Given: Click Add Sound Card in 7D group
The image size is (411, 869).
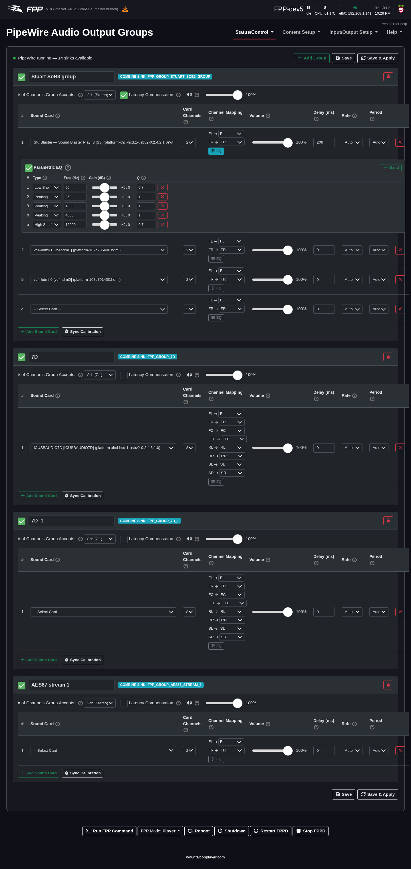Looking at the screenshot, I should point(38,496).
